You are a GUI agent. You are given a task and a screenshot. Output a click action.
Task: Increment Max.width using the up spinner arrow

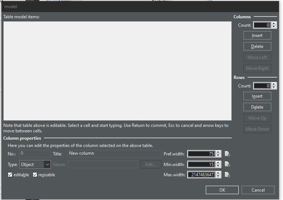coord(218,173)
